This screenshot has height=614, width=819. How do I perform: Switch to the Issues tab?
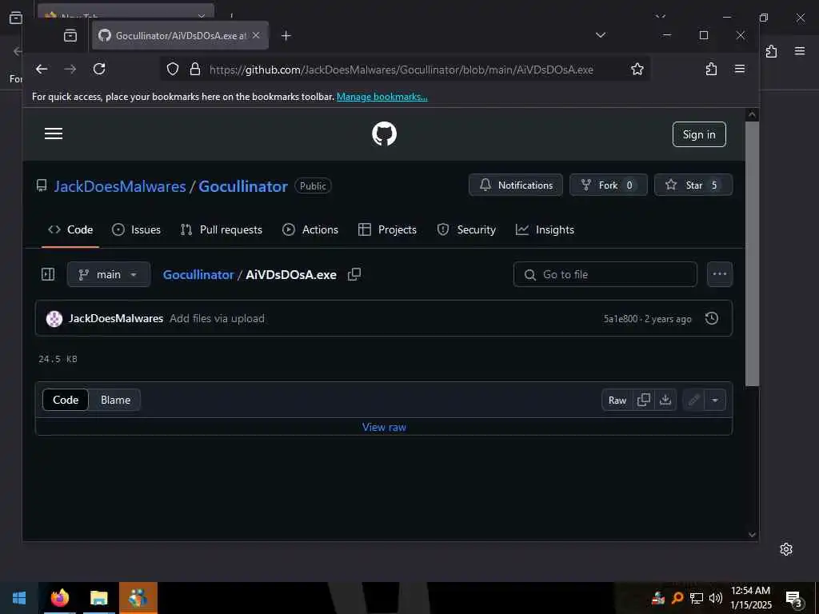point(136,229)
